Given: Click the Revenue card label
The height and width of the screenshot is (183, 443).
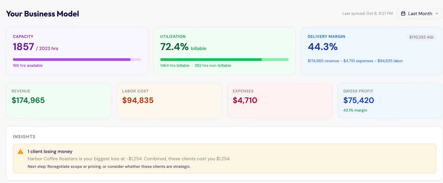Looking at the screenshot, I should (x=21, y=91).
